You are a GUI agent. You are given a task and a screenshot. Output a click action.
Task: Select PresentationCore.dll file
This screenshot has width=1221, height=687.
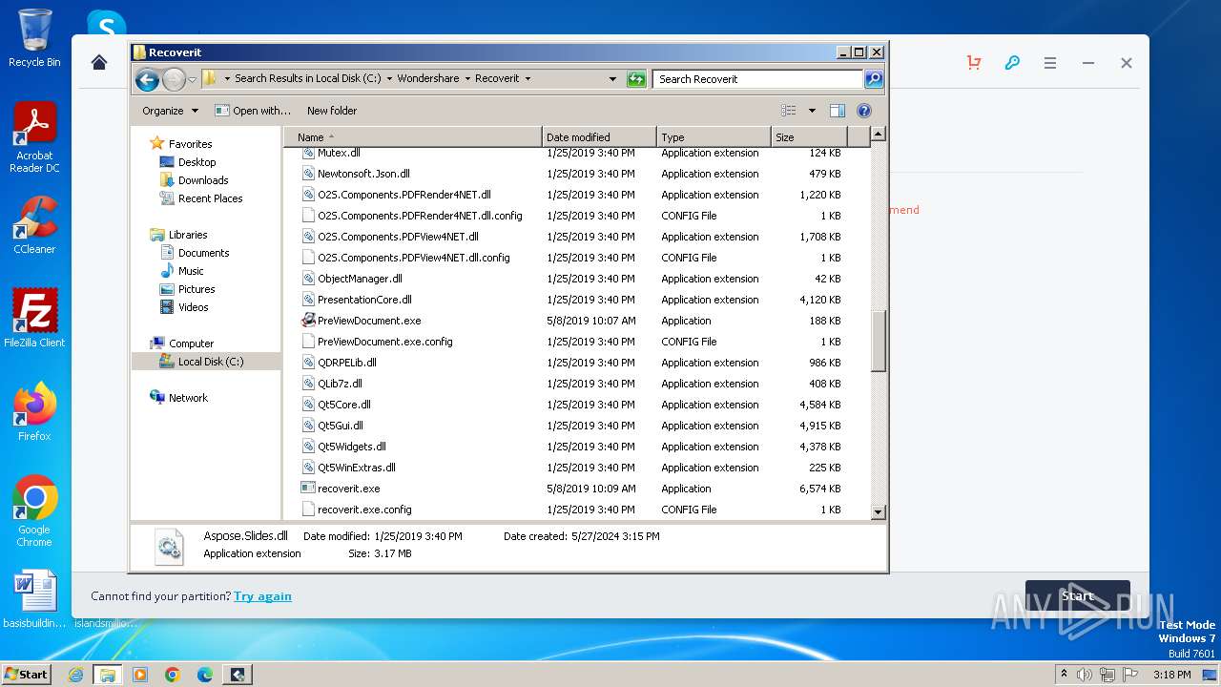364,300
